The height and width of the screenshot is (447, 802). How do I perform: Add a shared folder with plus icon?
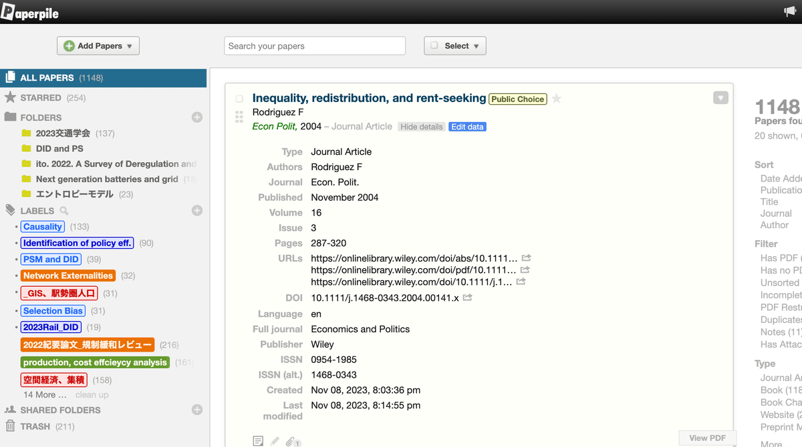click(x=197, y=410)
